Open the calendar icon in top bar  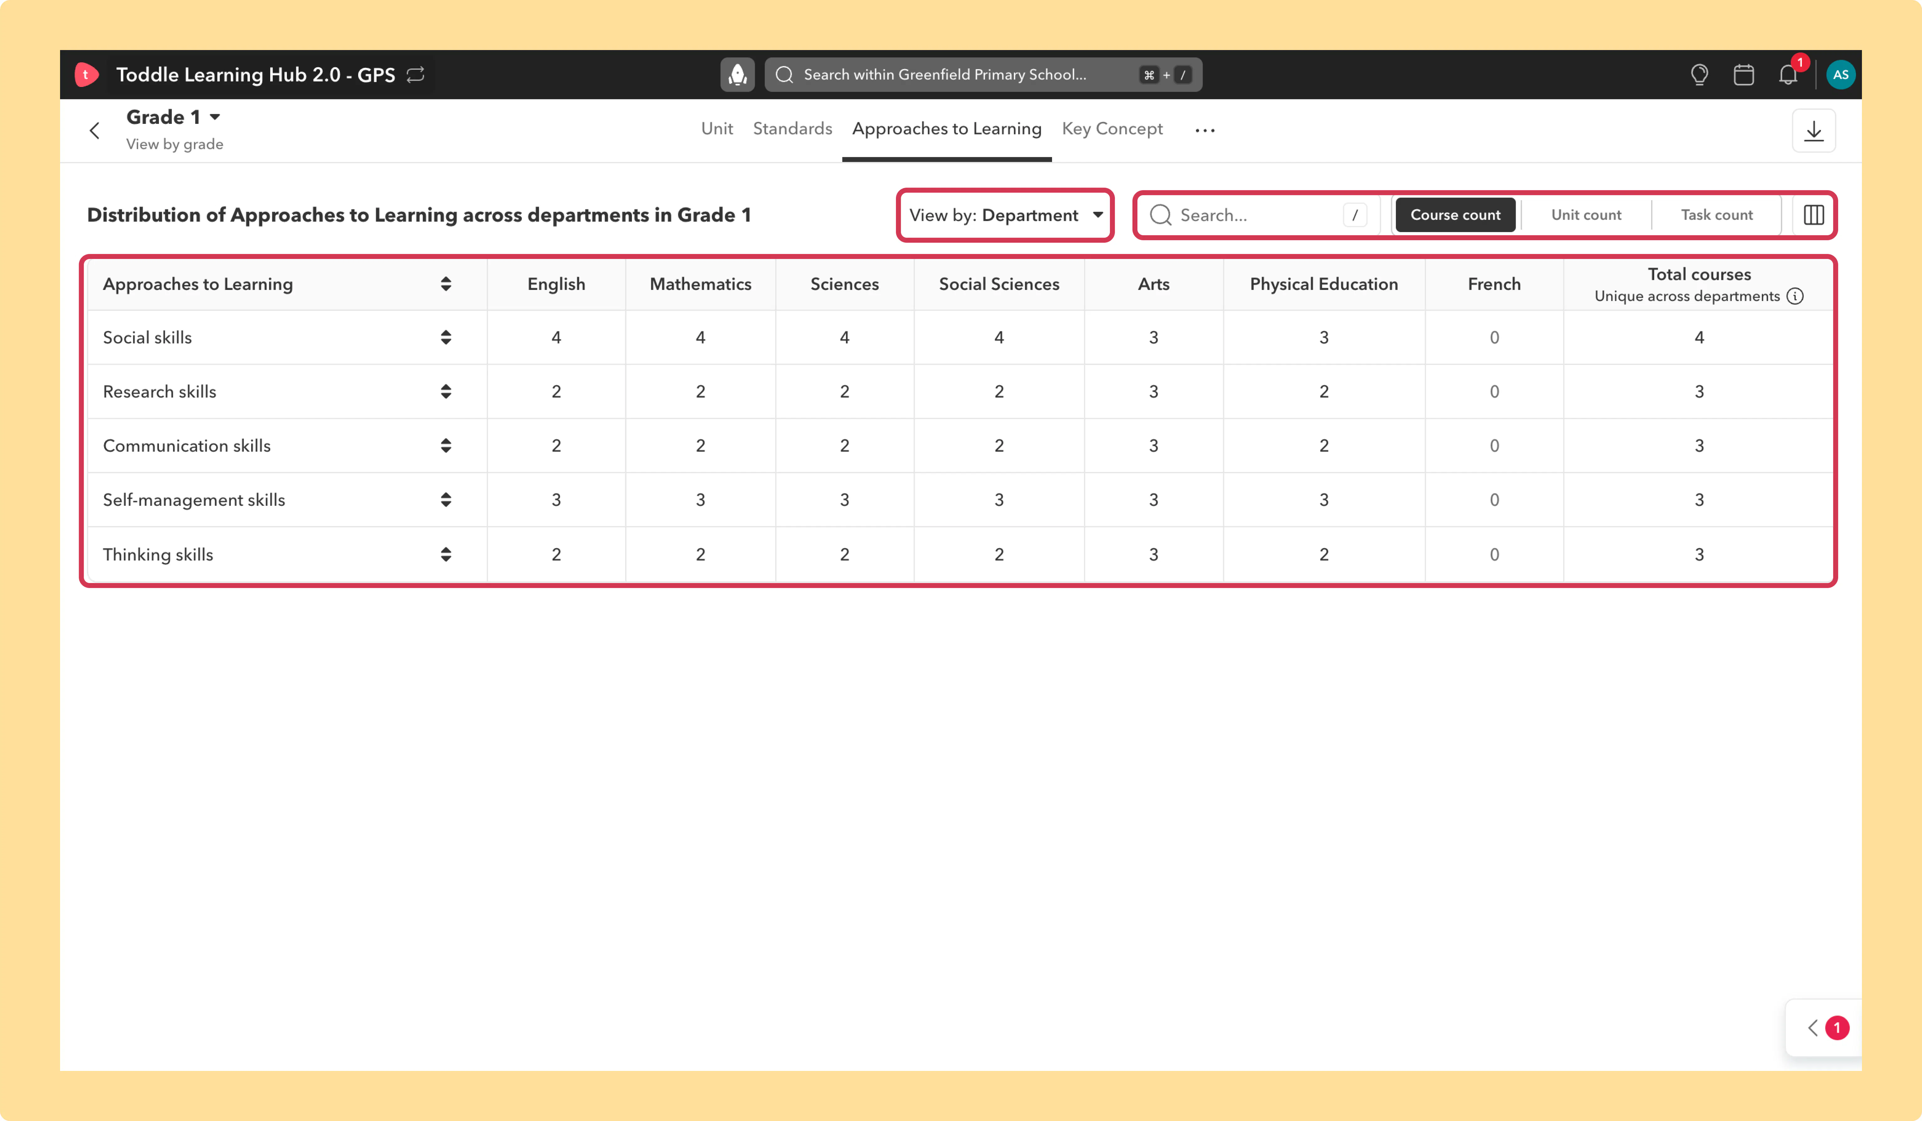click(x=1743, y=75)
